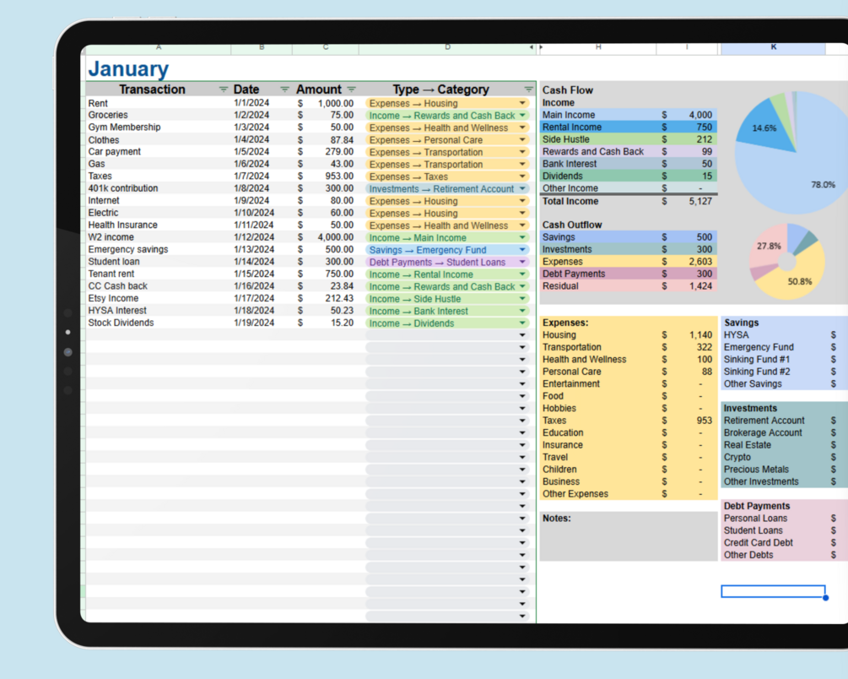This screenshot has height=679, width=848.
Task: Select column B header
Action: [262, 48]
